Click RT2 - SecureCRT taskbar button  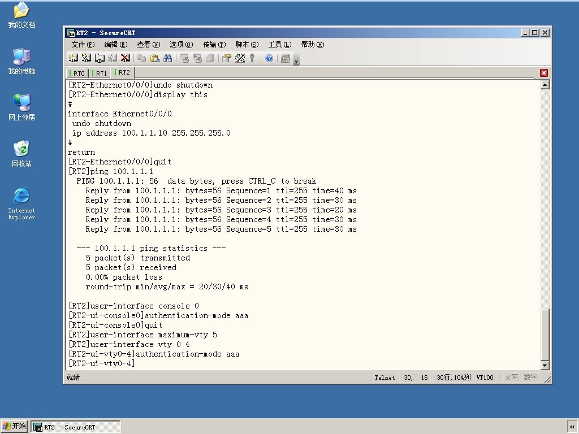(x=75, y=427)
